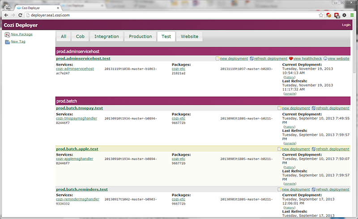The image size is (358, 219).
Task: Click the cozi-tmopaymsghandler service link
Action: coord(77,118)
